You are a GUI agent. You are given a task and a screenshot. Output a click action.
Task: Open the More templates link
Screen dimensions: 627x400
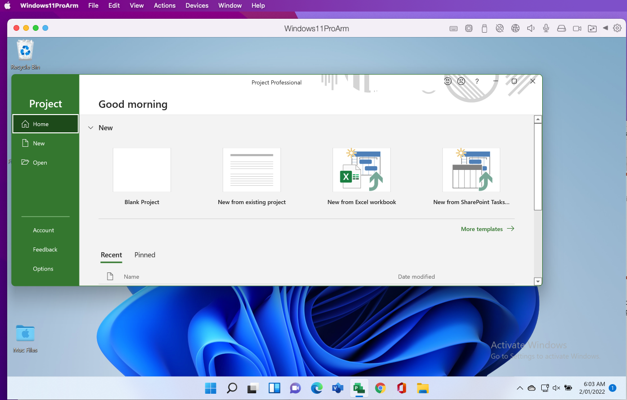pyautogui.click(x=487, y=229)
